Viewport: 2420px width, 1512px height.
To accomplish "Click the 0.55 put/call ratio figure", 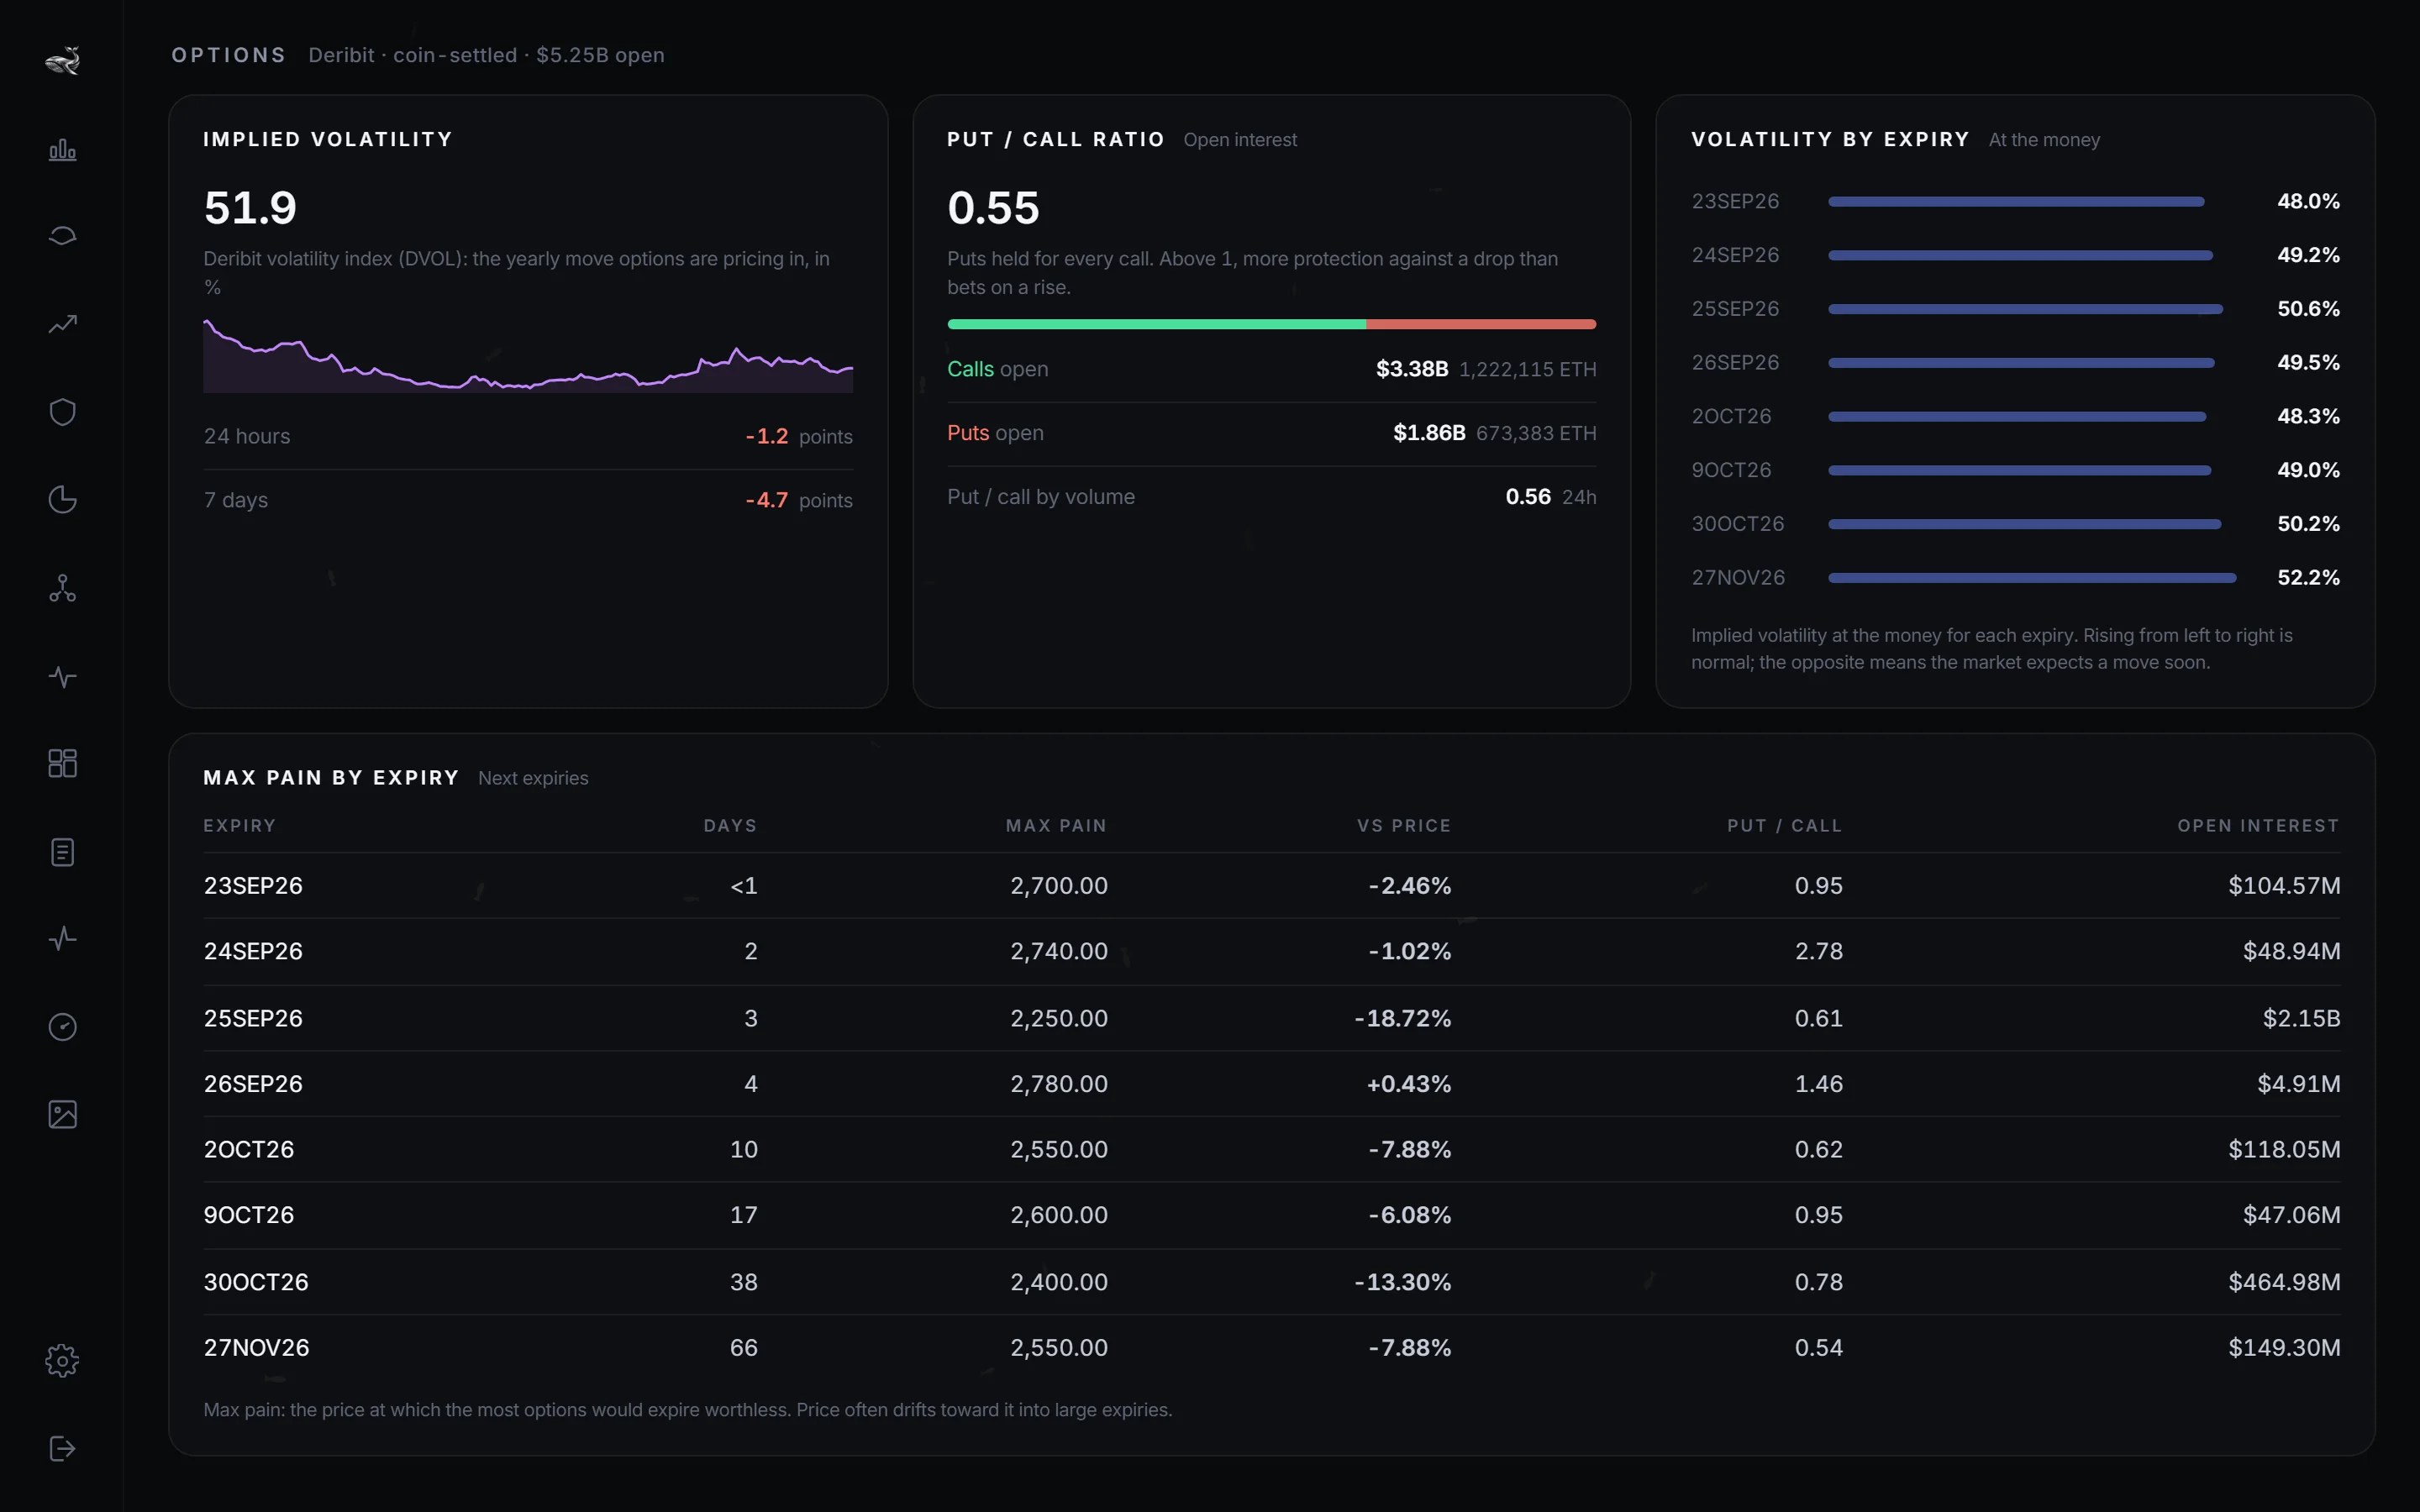I will click(x=993, y=208).
